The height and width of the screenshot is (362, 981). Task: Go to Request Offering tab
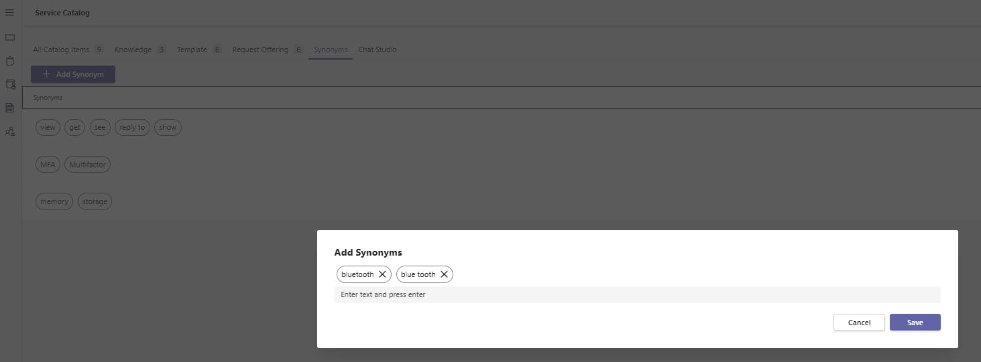click(260, 50)
